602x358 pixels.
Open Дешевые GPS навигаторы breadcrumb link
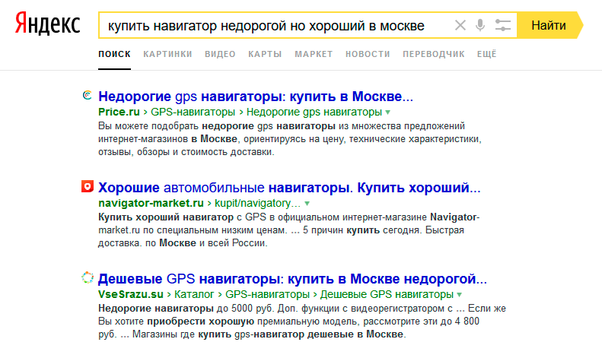387,294
